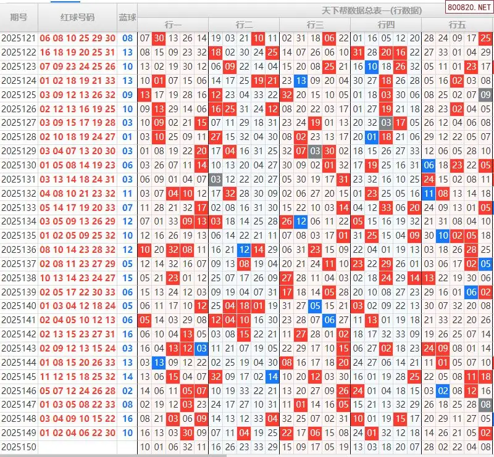Open the 行三 column group header

coord(315,25)
